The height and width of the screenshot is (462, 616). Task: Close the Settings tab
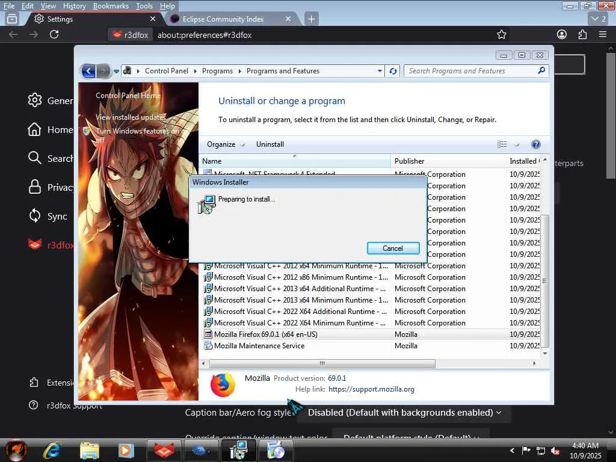153,19
